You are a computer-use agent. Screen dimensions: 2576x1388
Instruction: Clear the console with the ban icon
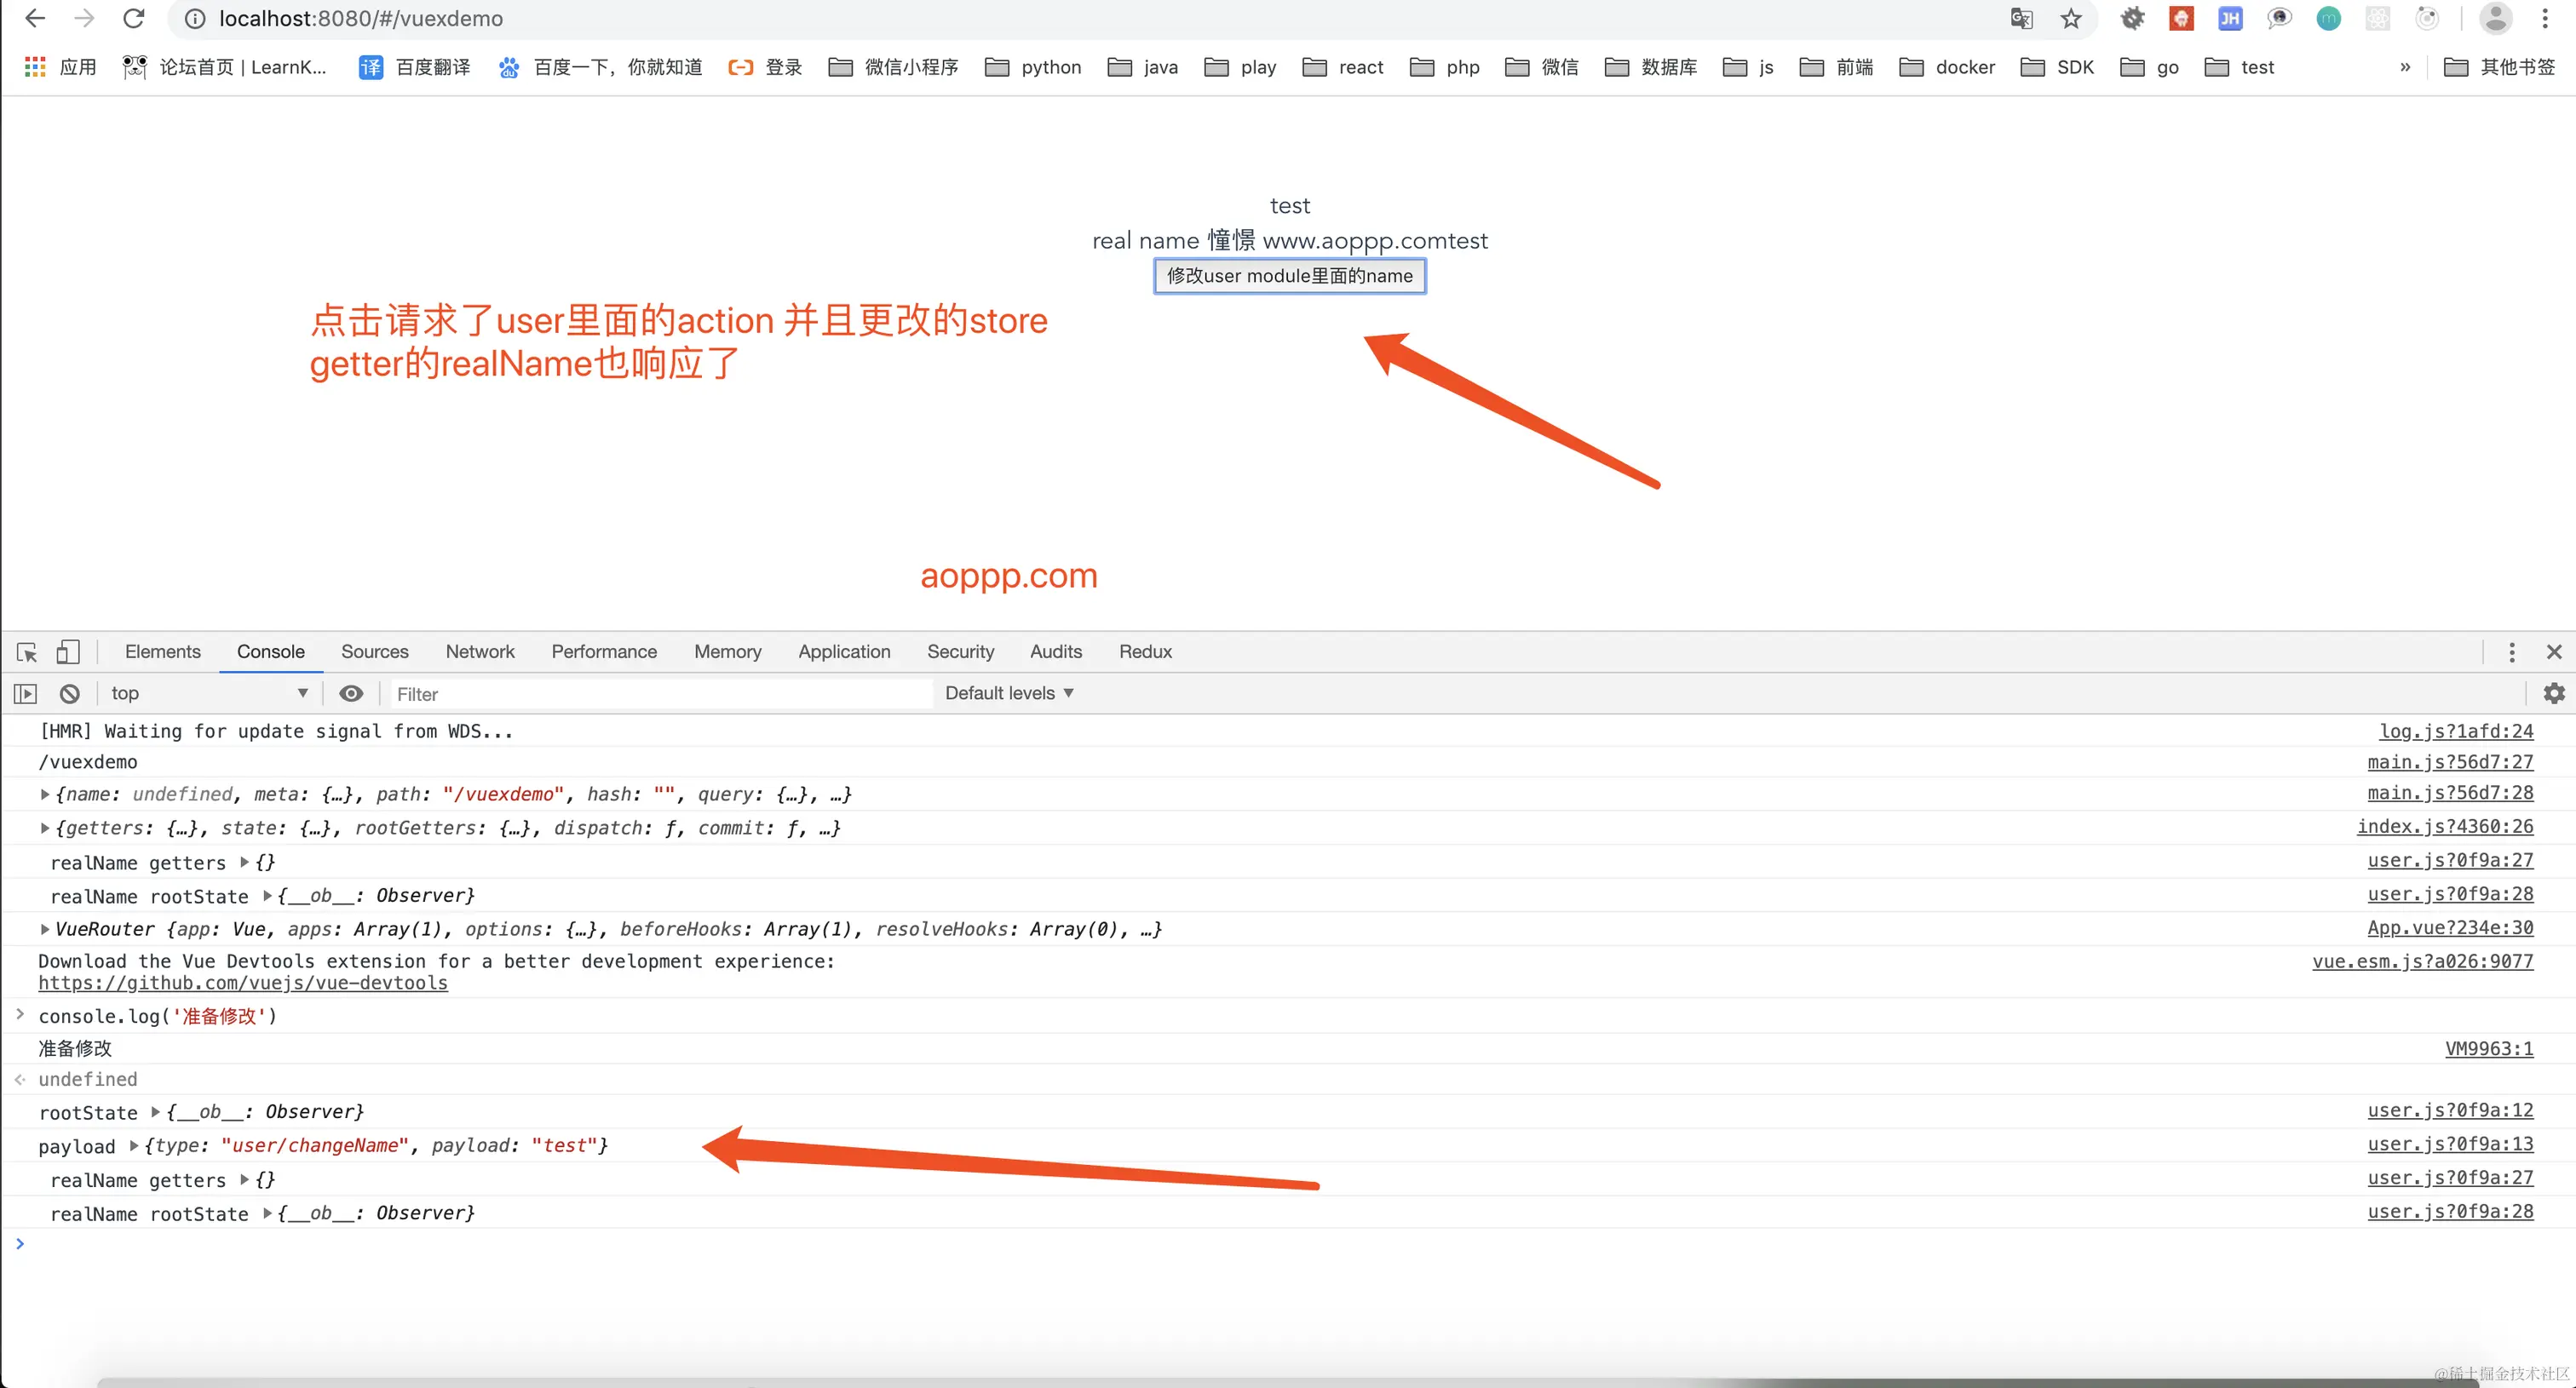[x=69, y=693]
